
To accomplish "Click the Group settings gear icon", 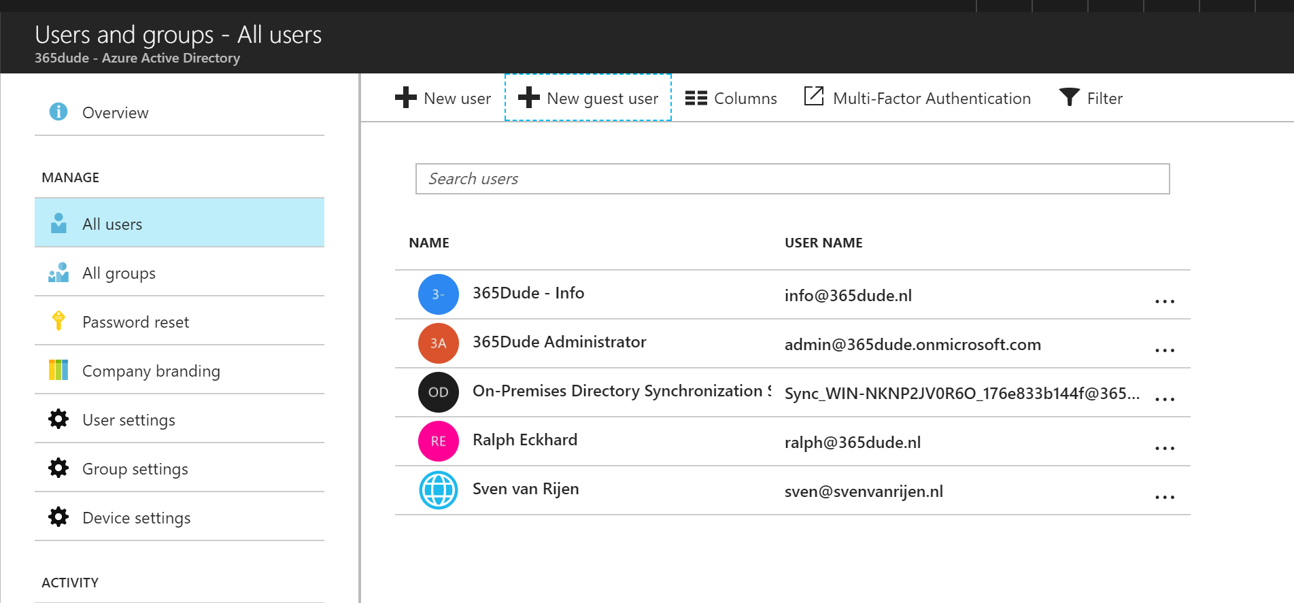I will [58, 468].
